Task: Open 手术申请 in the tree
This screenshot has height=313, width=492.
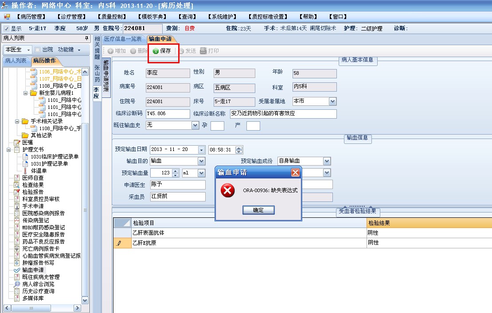Action: (33, 206)
